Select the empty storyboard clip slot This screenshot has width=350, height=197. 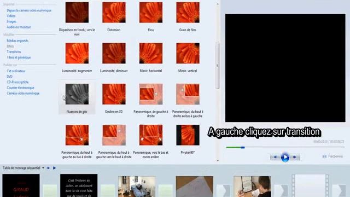310,186
